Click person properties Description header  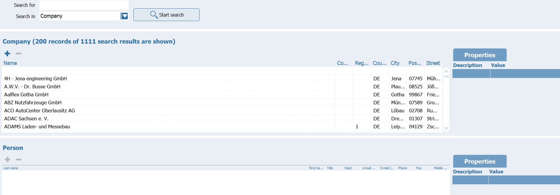pyautogui.click(x=468, y=172)
